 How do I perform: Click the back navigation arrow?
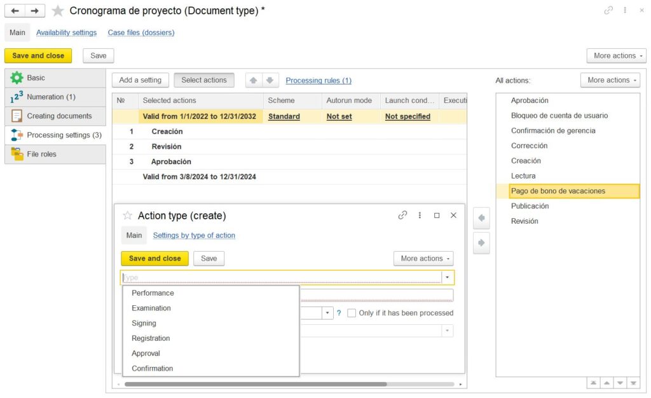pos(15,11)
